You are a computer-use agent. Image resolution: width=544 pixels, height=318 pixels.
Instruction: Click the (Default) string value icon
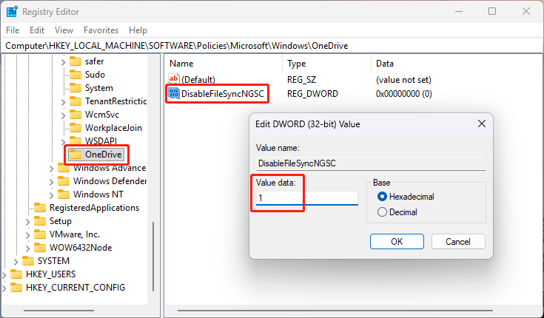coord(174,79)
